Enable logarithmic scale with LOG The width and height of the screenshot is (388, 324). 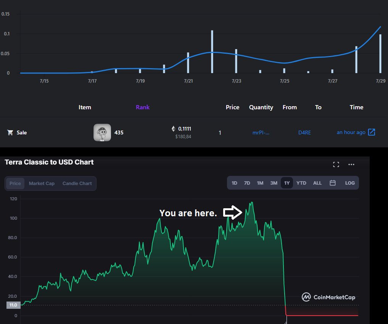click(x=350, y=183)
